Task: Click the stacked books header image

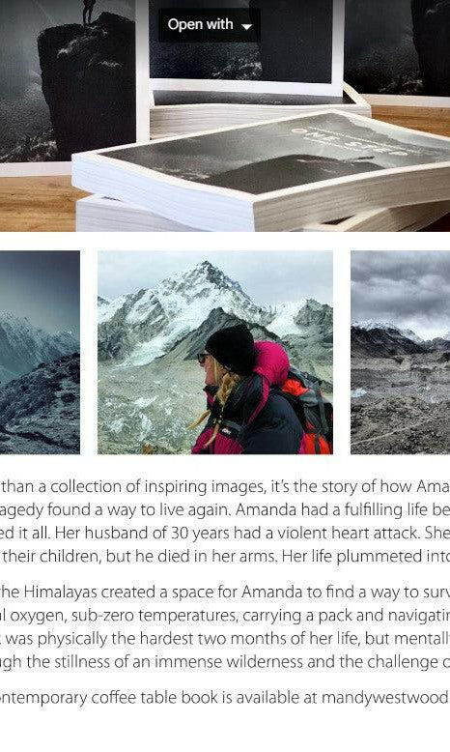Action: pyautogui.click(x=225, y=116)
